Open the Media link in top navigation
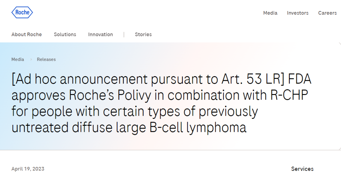The image size is (341, 178). [270, 13]
